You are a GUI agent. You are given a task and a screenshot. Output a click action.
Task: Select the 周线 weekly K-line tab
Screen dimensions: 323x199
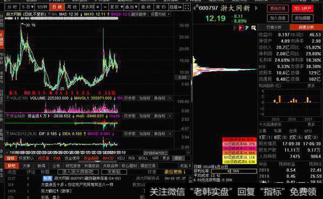(x=72, y=7)
